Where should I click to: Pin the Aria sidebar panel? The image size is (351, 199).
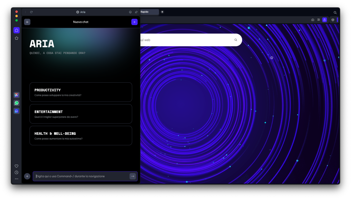coord(136,12)
